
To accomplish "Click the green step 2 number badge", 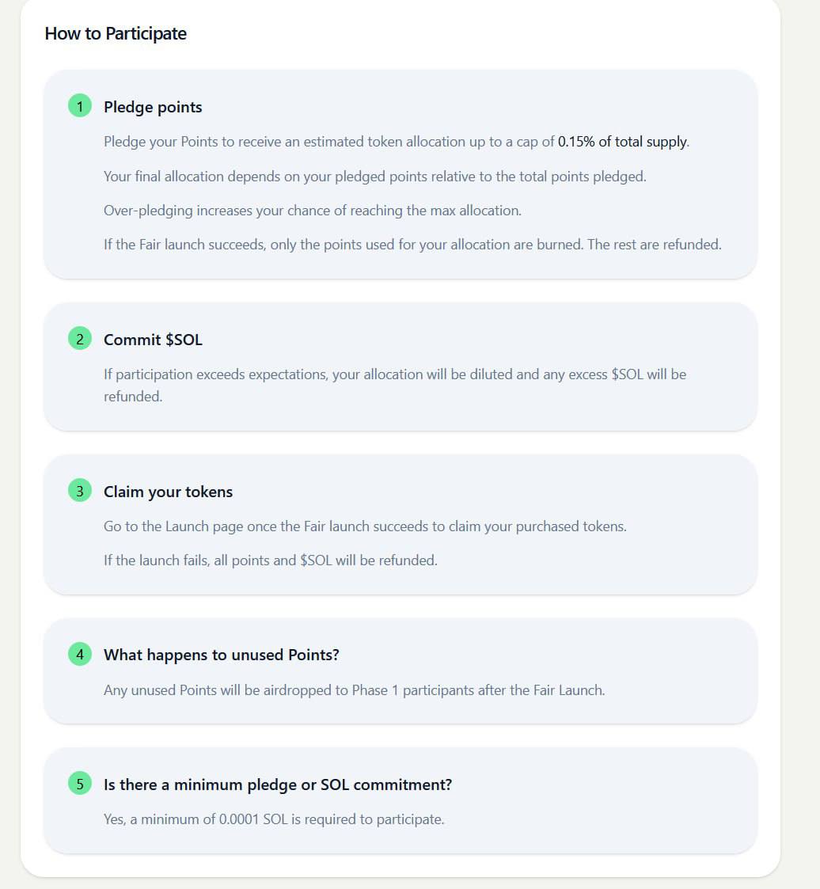I will click(80, 339).
